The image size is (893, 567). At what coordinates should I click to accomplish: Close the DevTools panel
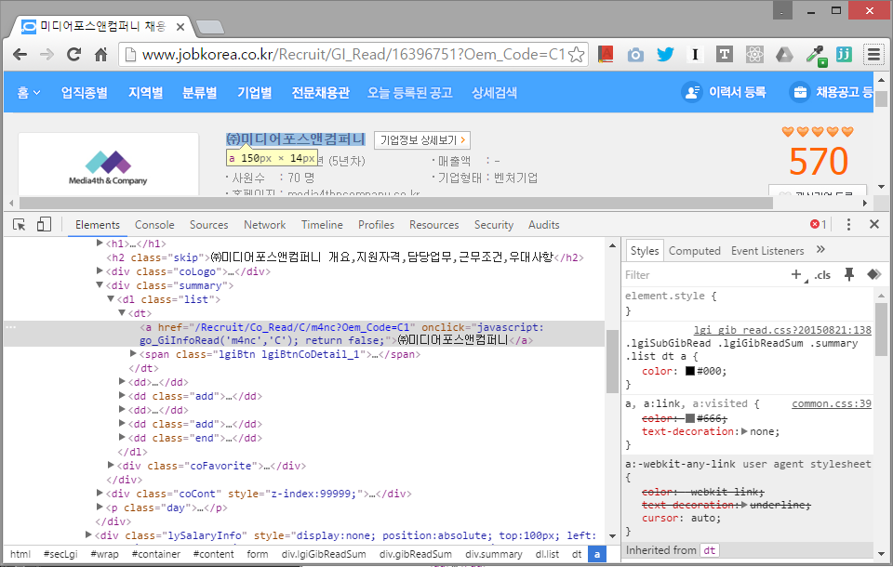pyautogui.click(x=874, y=224)
